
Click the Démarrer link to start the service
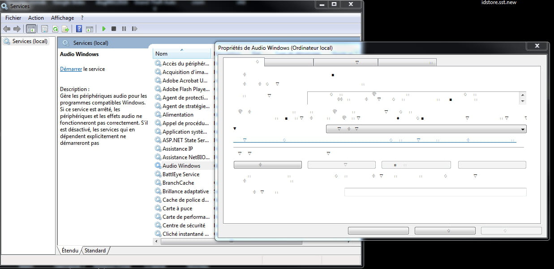(71, 69)
